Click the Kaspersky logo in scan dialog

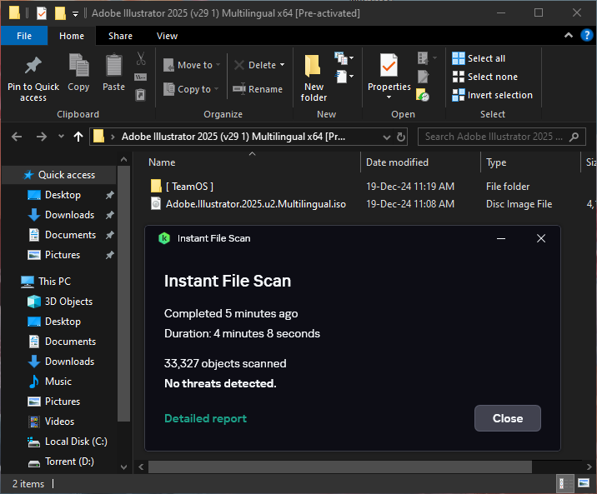coord(164,238)
